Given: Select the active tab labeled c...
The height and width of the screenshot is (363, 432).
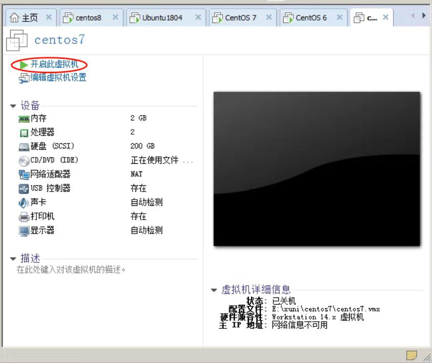Looking at the screenshot, I should coord(372,18).
